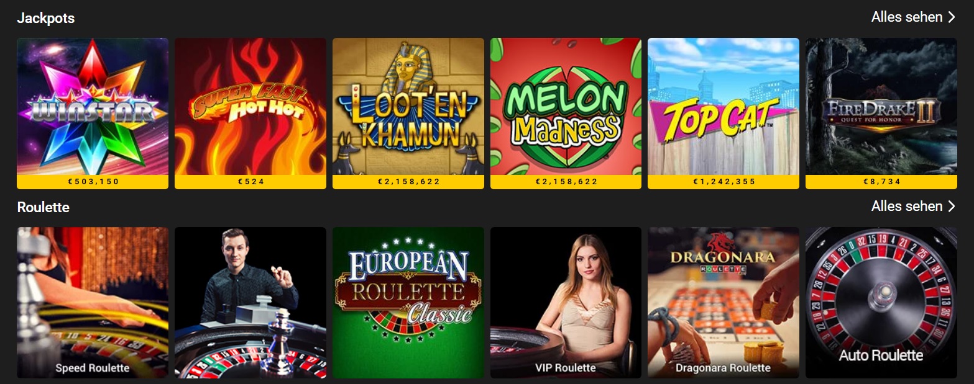Open the Speed Roulette table
Viewport: 974px width, 384px height.
tap(93, 303)
